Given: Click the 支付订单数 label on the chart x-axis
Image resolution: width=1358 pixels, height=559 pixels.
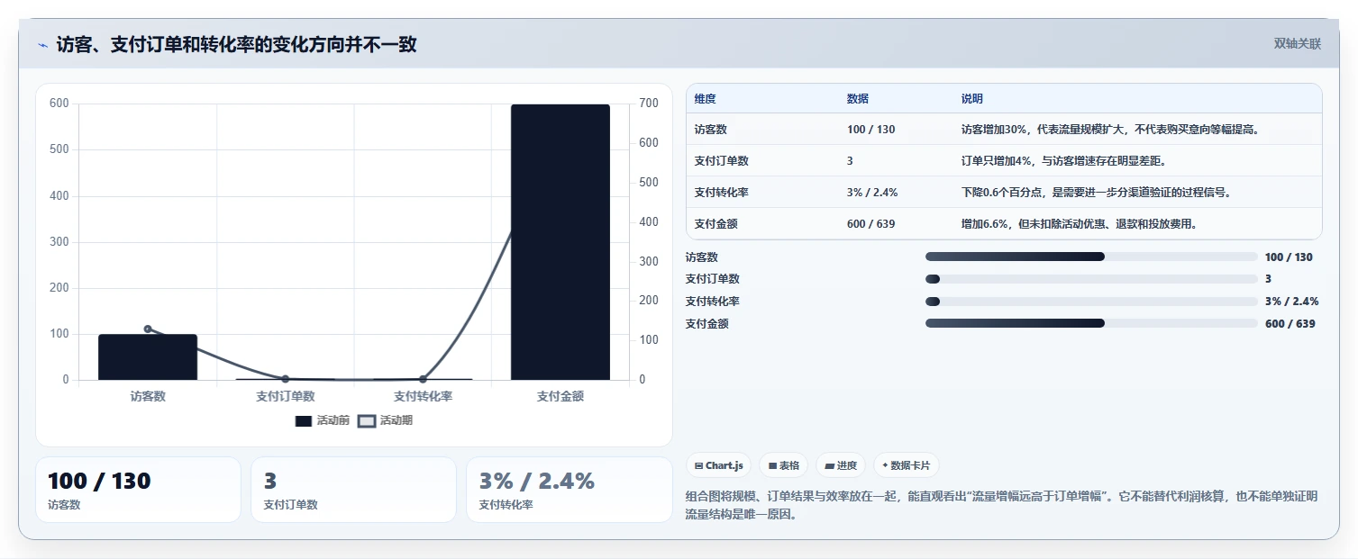Looking at the screenshot, I should click(x=286, y=396).
